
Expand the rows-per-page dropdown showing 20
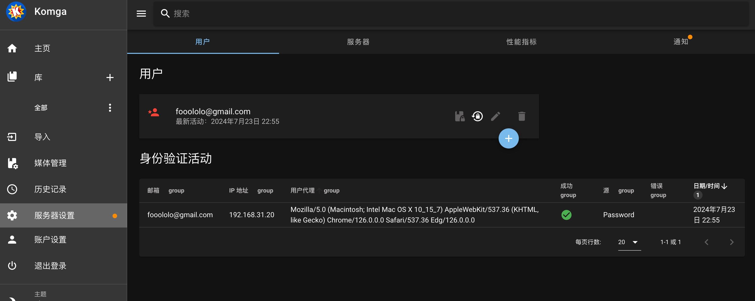[x=629, y=242]
